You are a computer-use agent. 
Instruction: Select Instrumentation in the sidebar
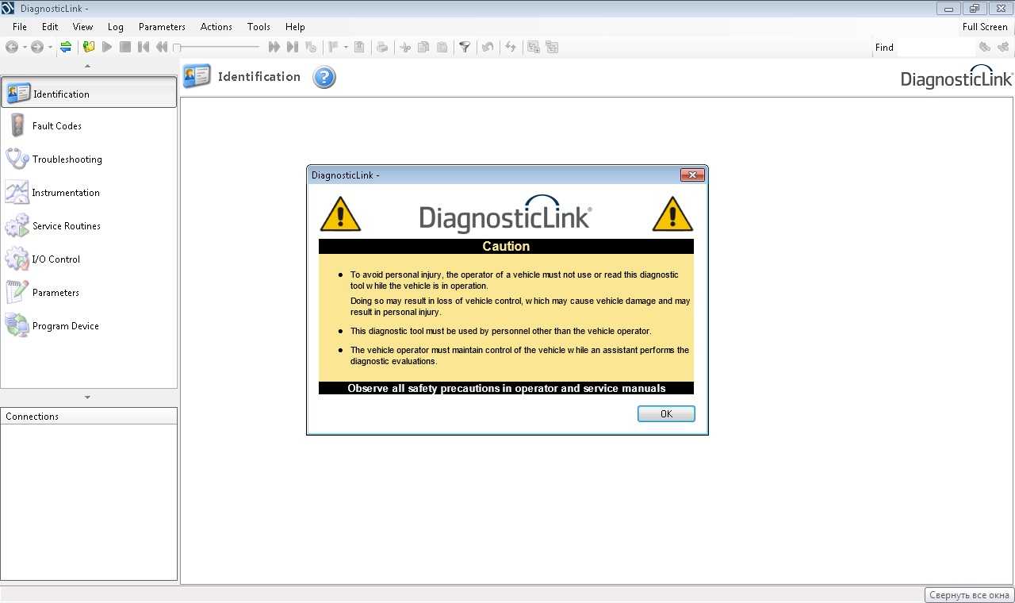(66, 193)
